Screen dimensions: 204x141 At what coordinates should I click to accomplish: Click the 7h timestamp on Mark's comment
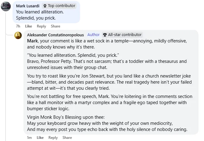pyautogui.click(x=18, y=26)
